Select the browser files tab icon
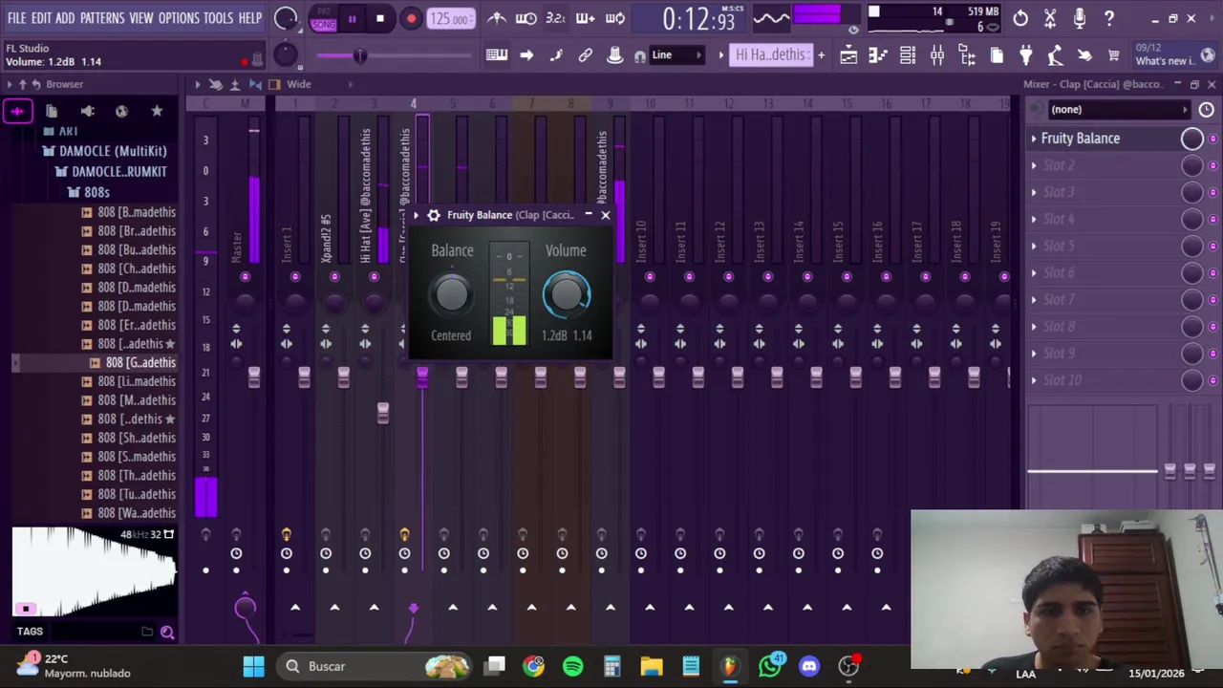 tap(52, 112)
